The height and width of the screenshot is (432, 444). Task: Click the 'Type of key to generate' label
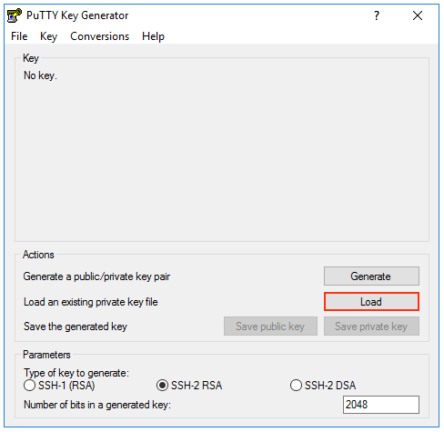pyautogui.click(x=76, y=373)
